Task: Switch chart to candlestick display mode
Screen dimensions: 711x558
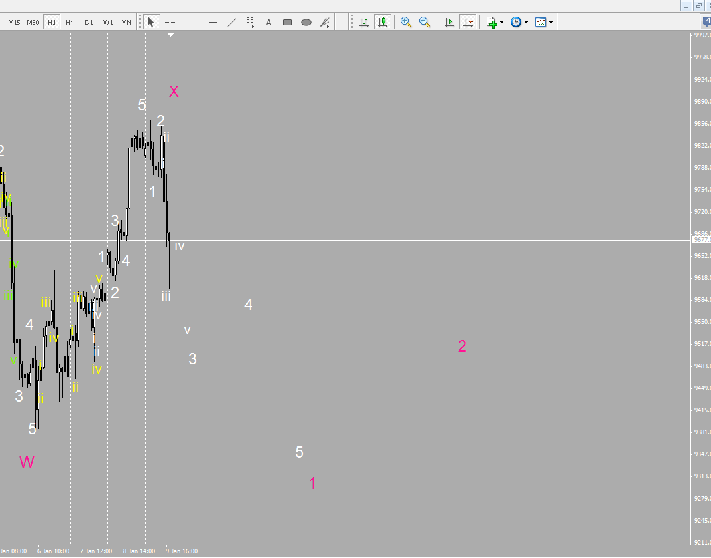Action: pos(383,22)
